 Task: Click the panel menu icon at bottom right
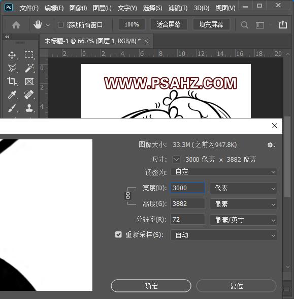coord(286,288)
